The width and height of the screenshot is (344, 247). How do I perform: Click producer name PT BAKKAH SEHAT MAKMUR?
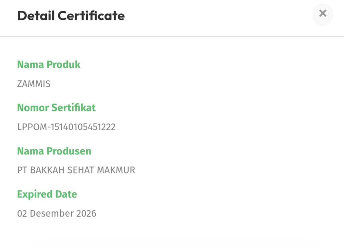click(76, 170)
